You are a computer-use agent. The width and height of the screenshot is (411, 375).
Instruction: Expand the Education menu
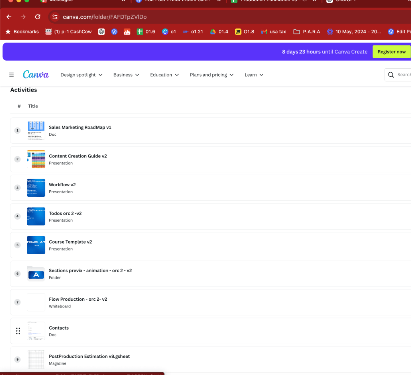point(165,75)
